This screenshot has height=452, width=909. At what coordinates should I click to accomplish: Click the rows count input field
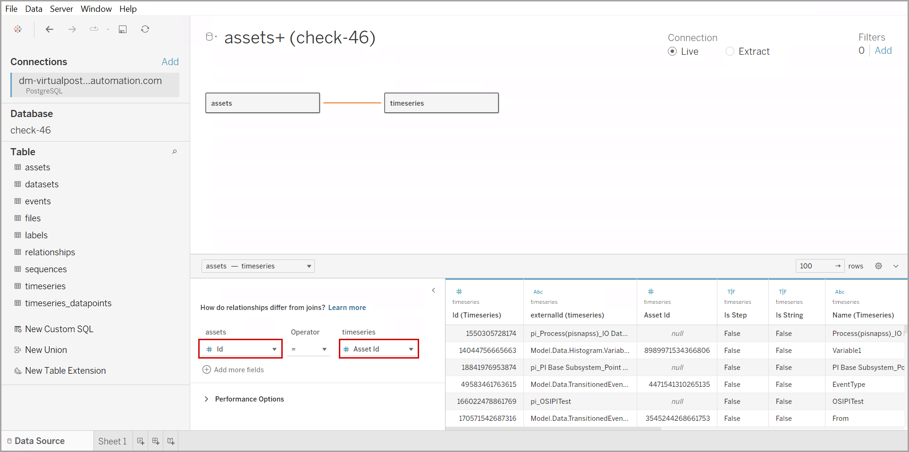point(815,266)
